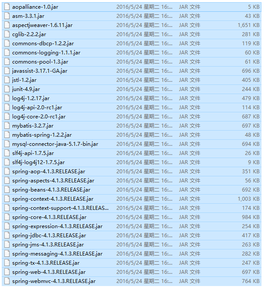The width and height of the screenshot is (268, 293).
Task: Click the file icon beside commons-logging-1.1.1.jar
Action: 7,53
